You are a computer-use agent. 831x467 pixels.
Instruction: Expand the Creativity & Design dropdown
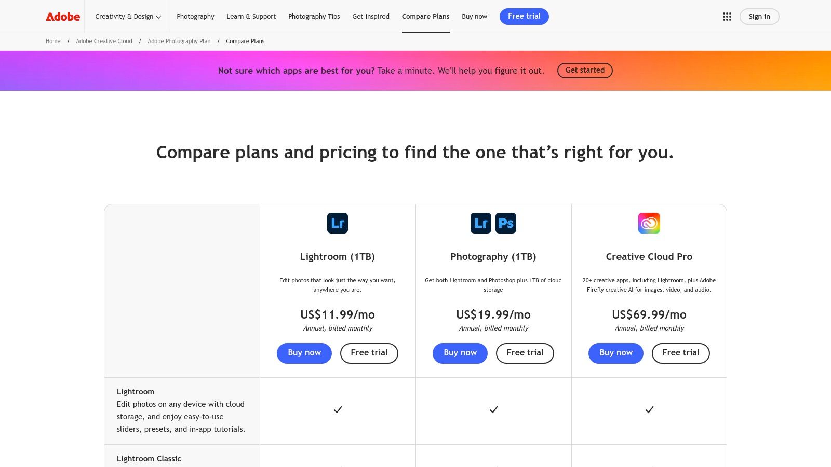coord(128,17)
